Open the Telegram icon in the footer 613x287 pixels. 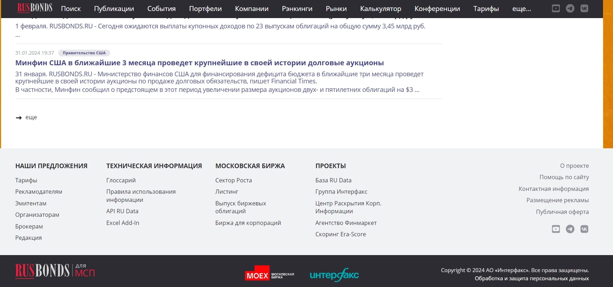[x=570, y=229]
